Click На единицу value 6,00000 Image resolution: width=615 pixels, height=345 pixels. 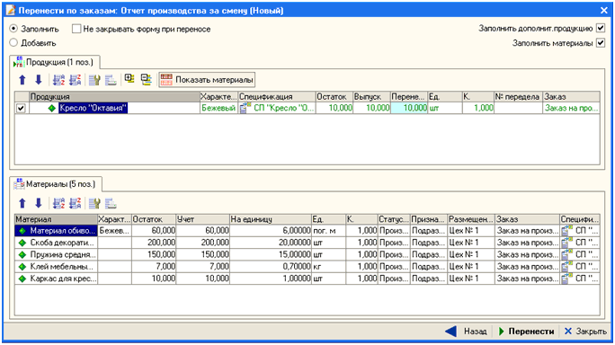tap(271, 231)
